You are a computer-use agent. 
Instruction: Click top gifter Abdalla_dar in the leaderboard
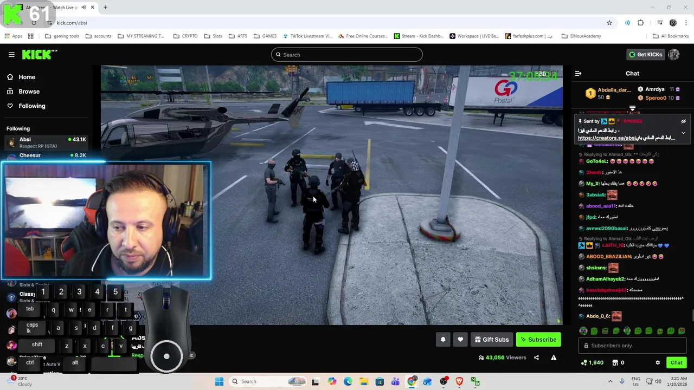pyautogui.click(x=614, y=90)
